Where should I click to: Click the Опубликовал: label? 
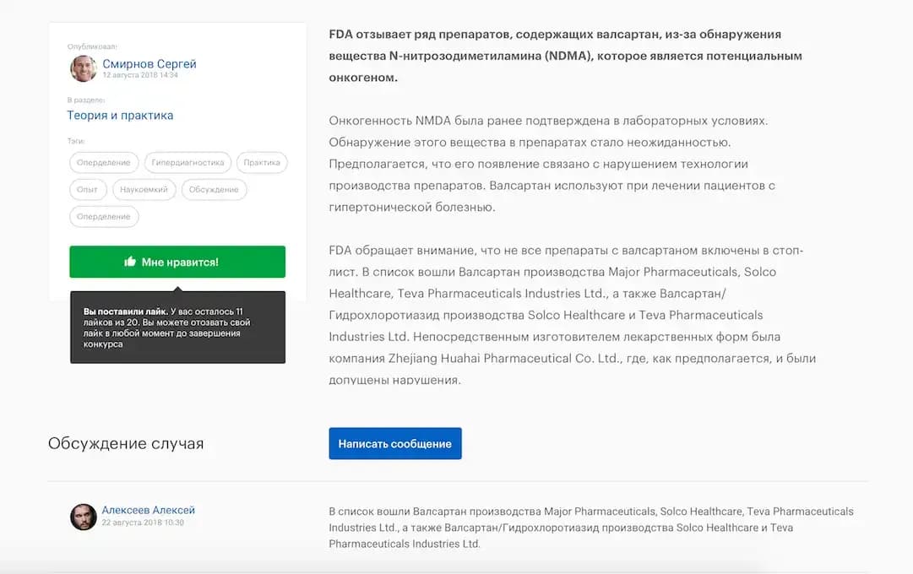point(92,46)
